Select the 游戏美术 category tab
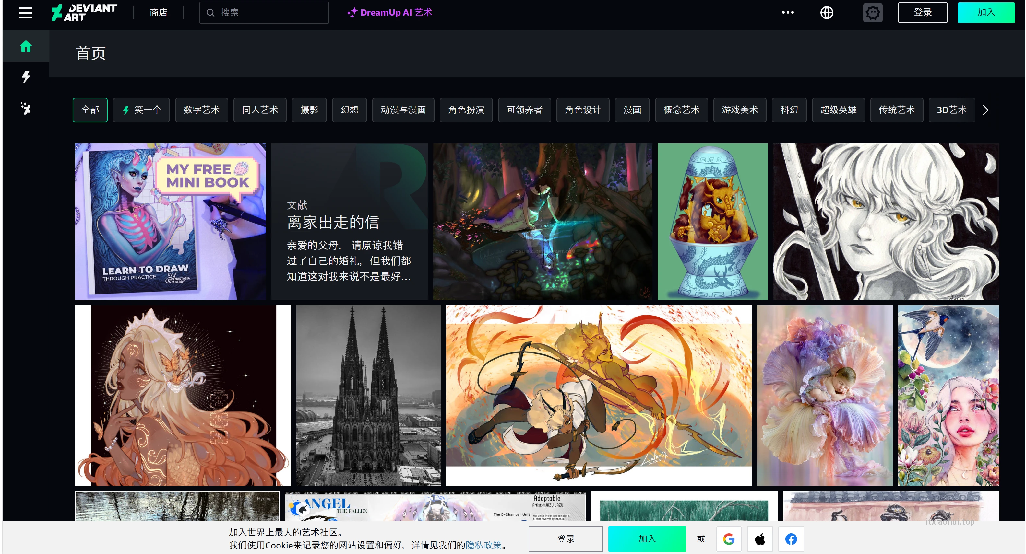This screenshot has height=554, width=1026. point(740,110)
